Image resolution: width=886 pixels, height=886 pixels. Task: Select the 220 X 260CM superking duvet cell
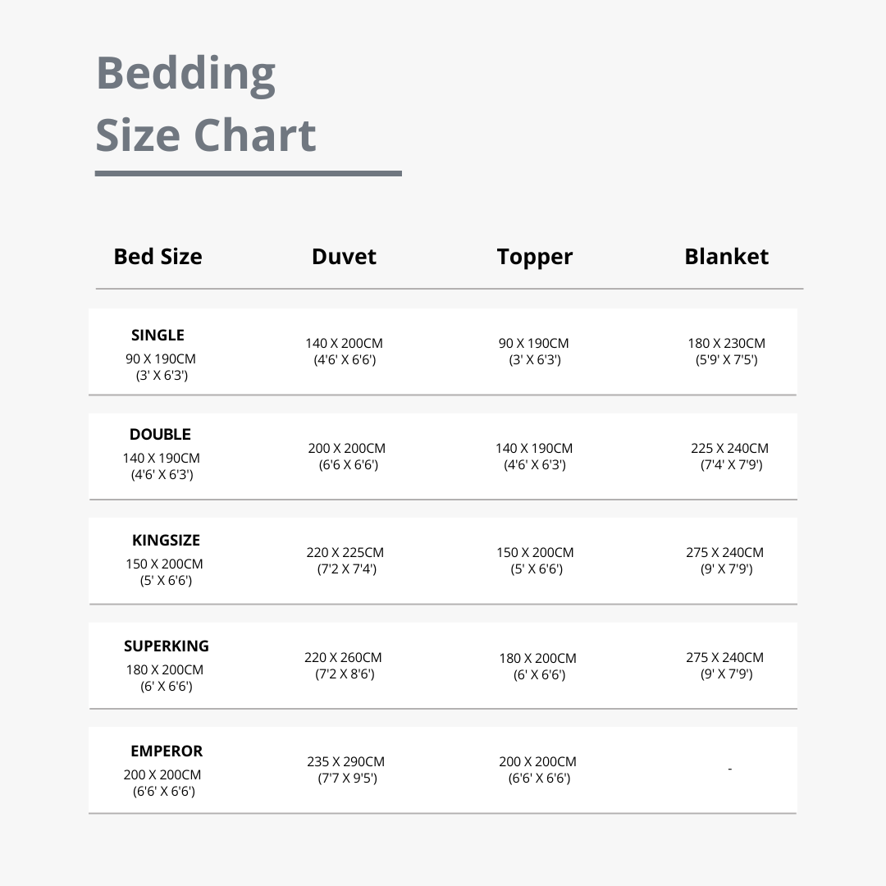[x=343, y=665]
